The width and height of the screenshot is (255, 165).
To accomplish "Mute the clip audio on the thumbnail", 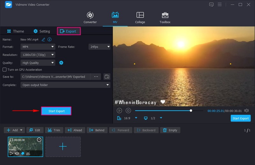I will click(x=17, y=154).
